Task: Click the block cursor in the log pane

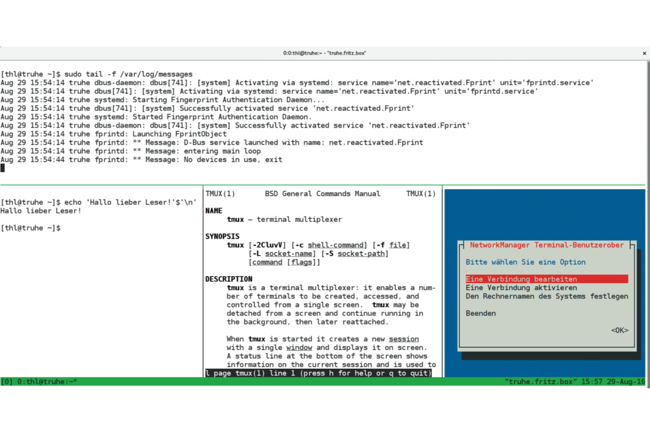Action: point(3,168)
